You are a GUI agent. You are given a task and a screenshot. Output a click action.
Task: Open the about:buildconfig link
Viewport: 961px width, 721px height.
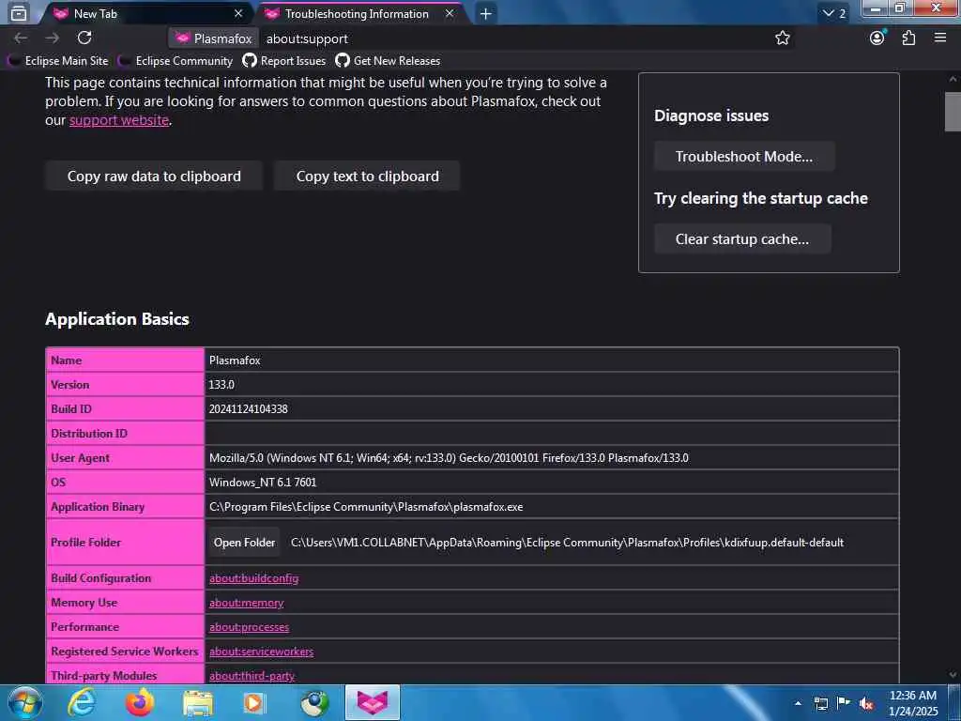[253, 578]
